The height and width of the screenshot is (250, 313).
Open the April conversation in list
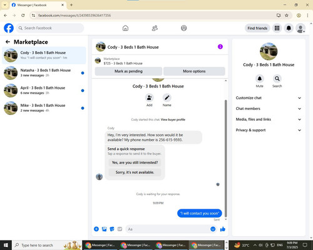pyautogui.click(x=44, y=91)
